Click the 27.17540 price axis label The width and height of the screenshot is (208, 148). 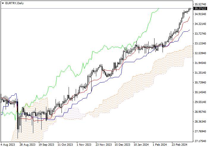200,141
